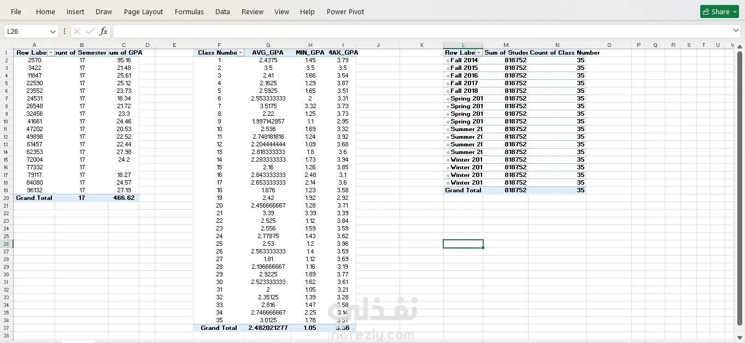
Task: Click the three-dot handle beside the Name Box
Action: pos(64,31)
